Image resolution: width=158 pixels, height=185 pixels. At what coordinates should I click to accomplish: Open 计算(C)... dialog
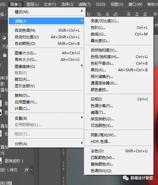[47, 109]
